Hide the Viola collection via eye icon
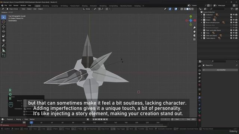Screen dimensions: 239x134 coord(234,33)
